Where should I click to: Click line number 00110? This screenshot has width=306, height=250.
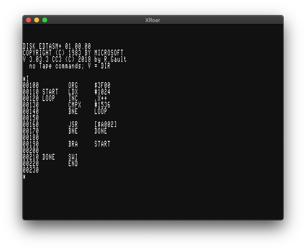tap(31, 92)
